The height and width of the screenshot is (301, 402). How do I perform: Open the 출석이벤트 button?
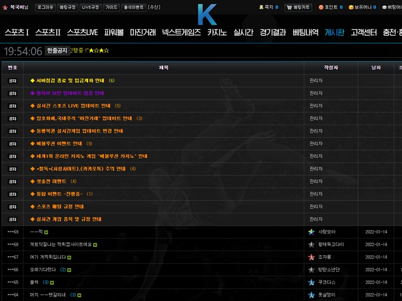(x=133, y=7)
